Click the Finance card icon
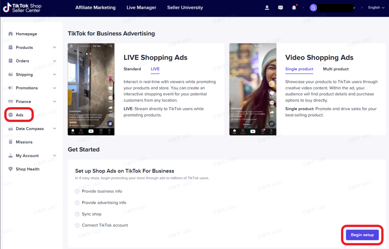Viewport: 389px width, 249px height. (x=11, y=101)
